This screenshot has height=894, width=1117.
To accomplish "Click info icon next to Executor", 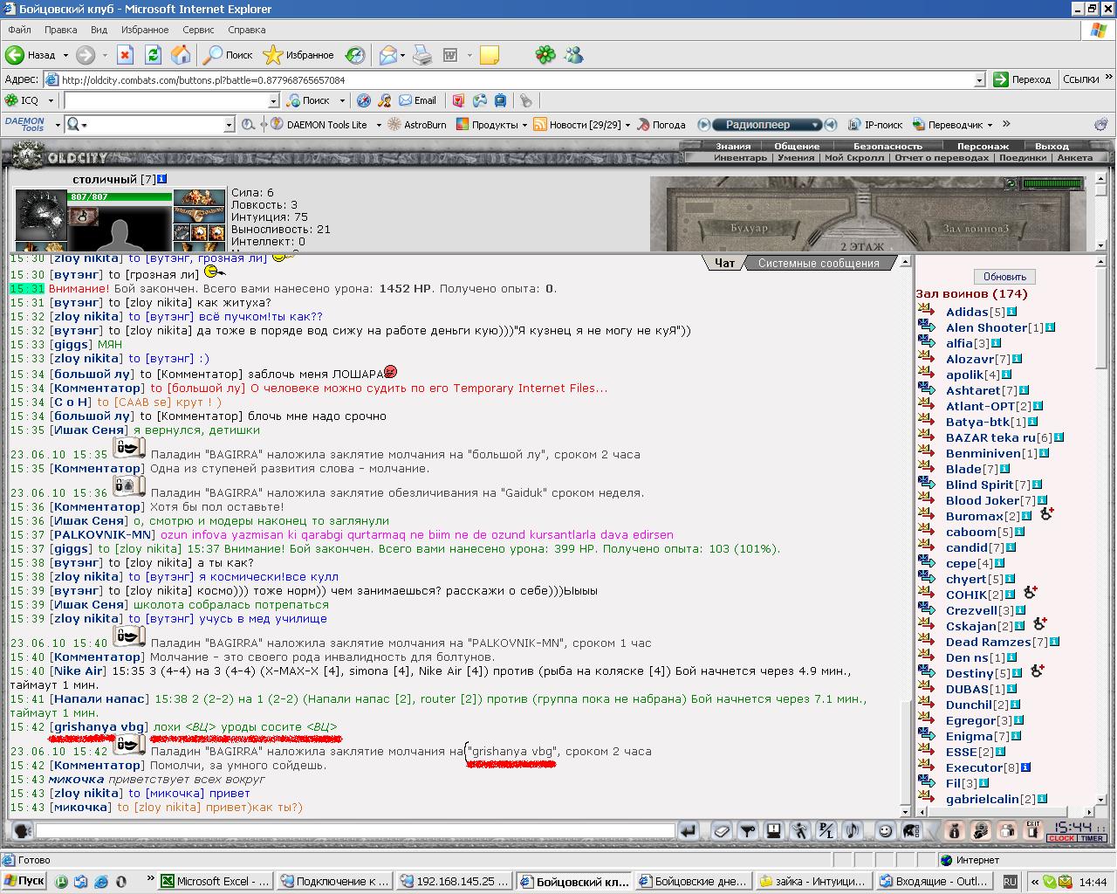I will [1026, 767].
